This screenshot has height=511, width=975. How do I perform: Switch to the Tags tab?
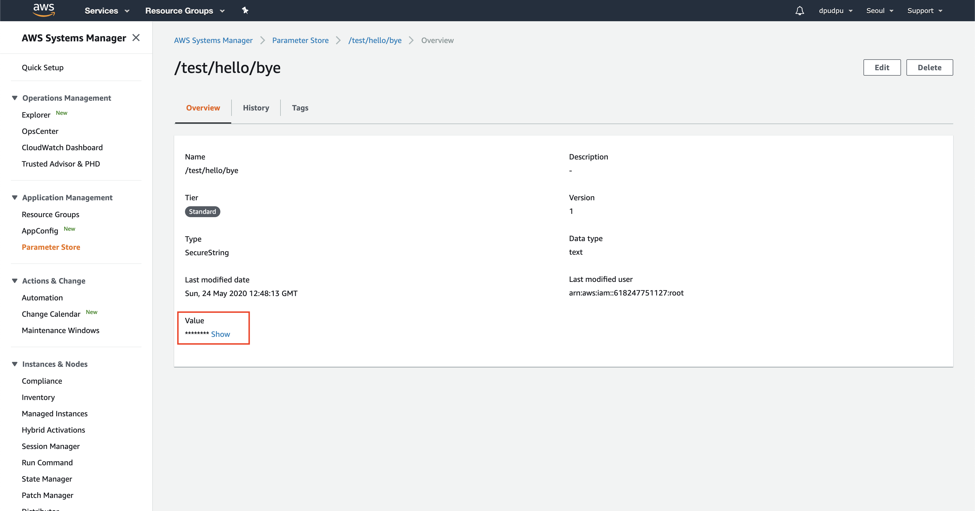(300, 108)
